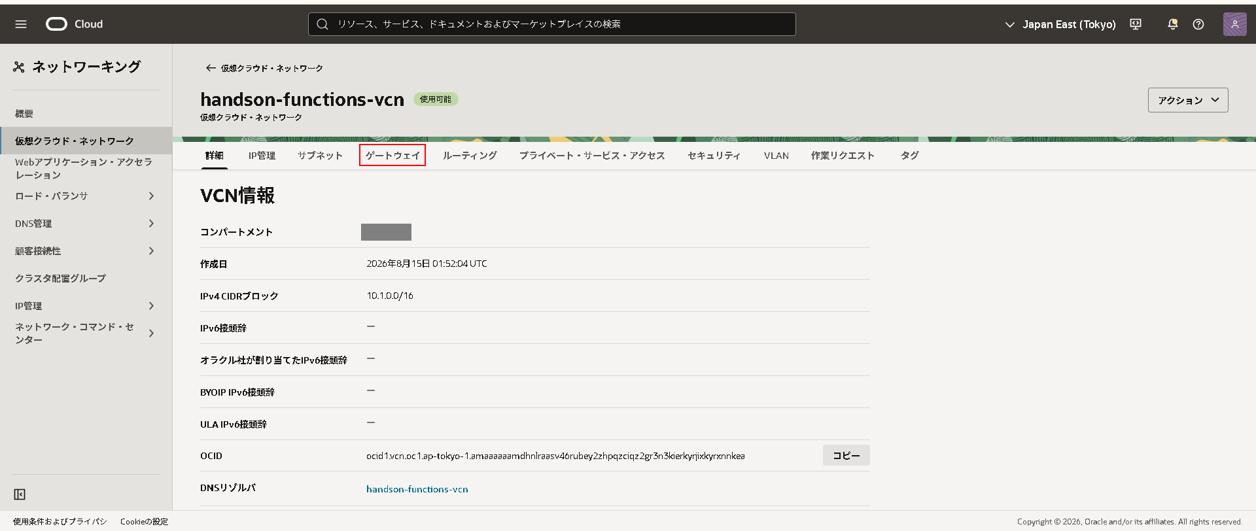
Task: Click the ネットワーキング sidebar heading
Action: 86,67
